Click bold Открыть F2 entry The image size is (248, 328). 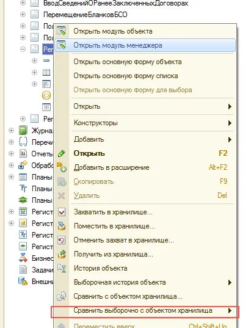click(145, 153)
